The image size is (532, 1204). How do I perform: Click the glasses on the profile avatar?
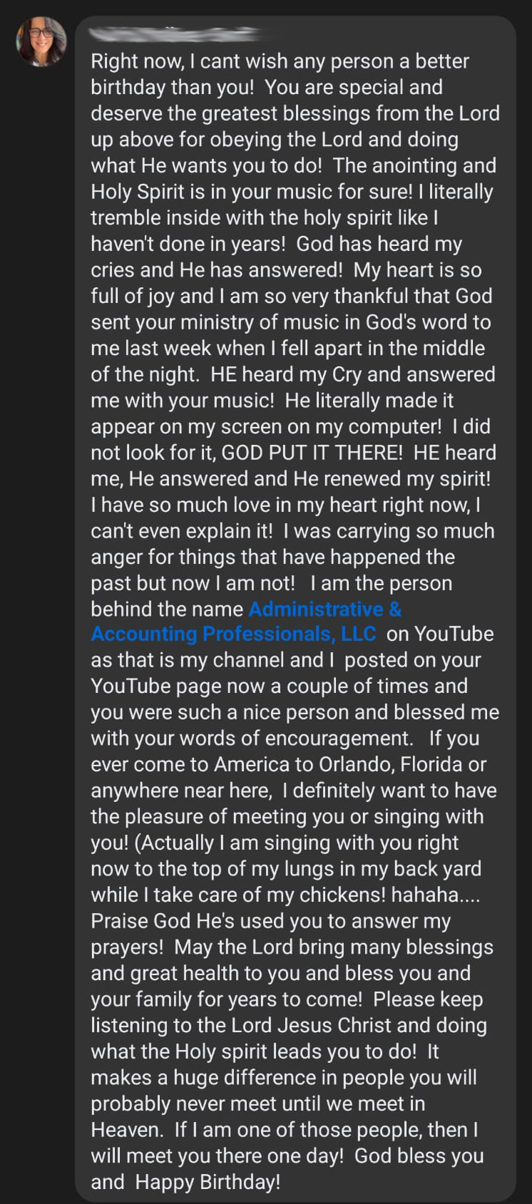pos(40,33)
